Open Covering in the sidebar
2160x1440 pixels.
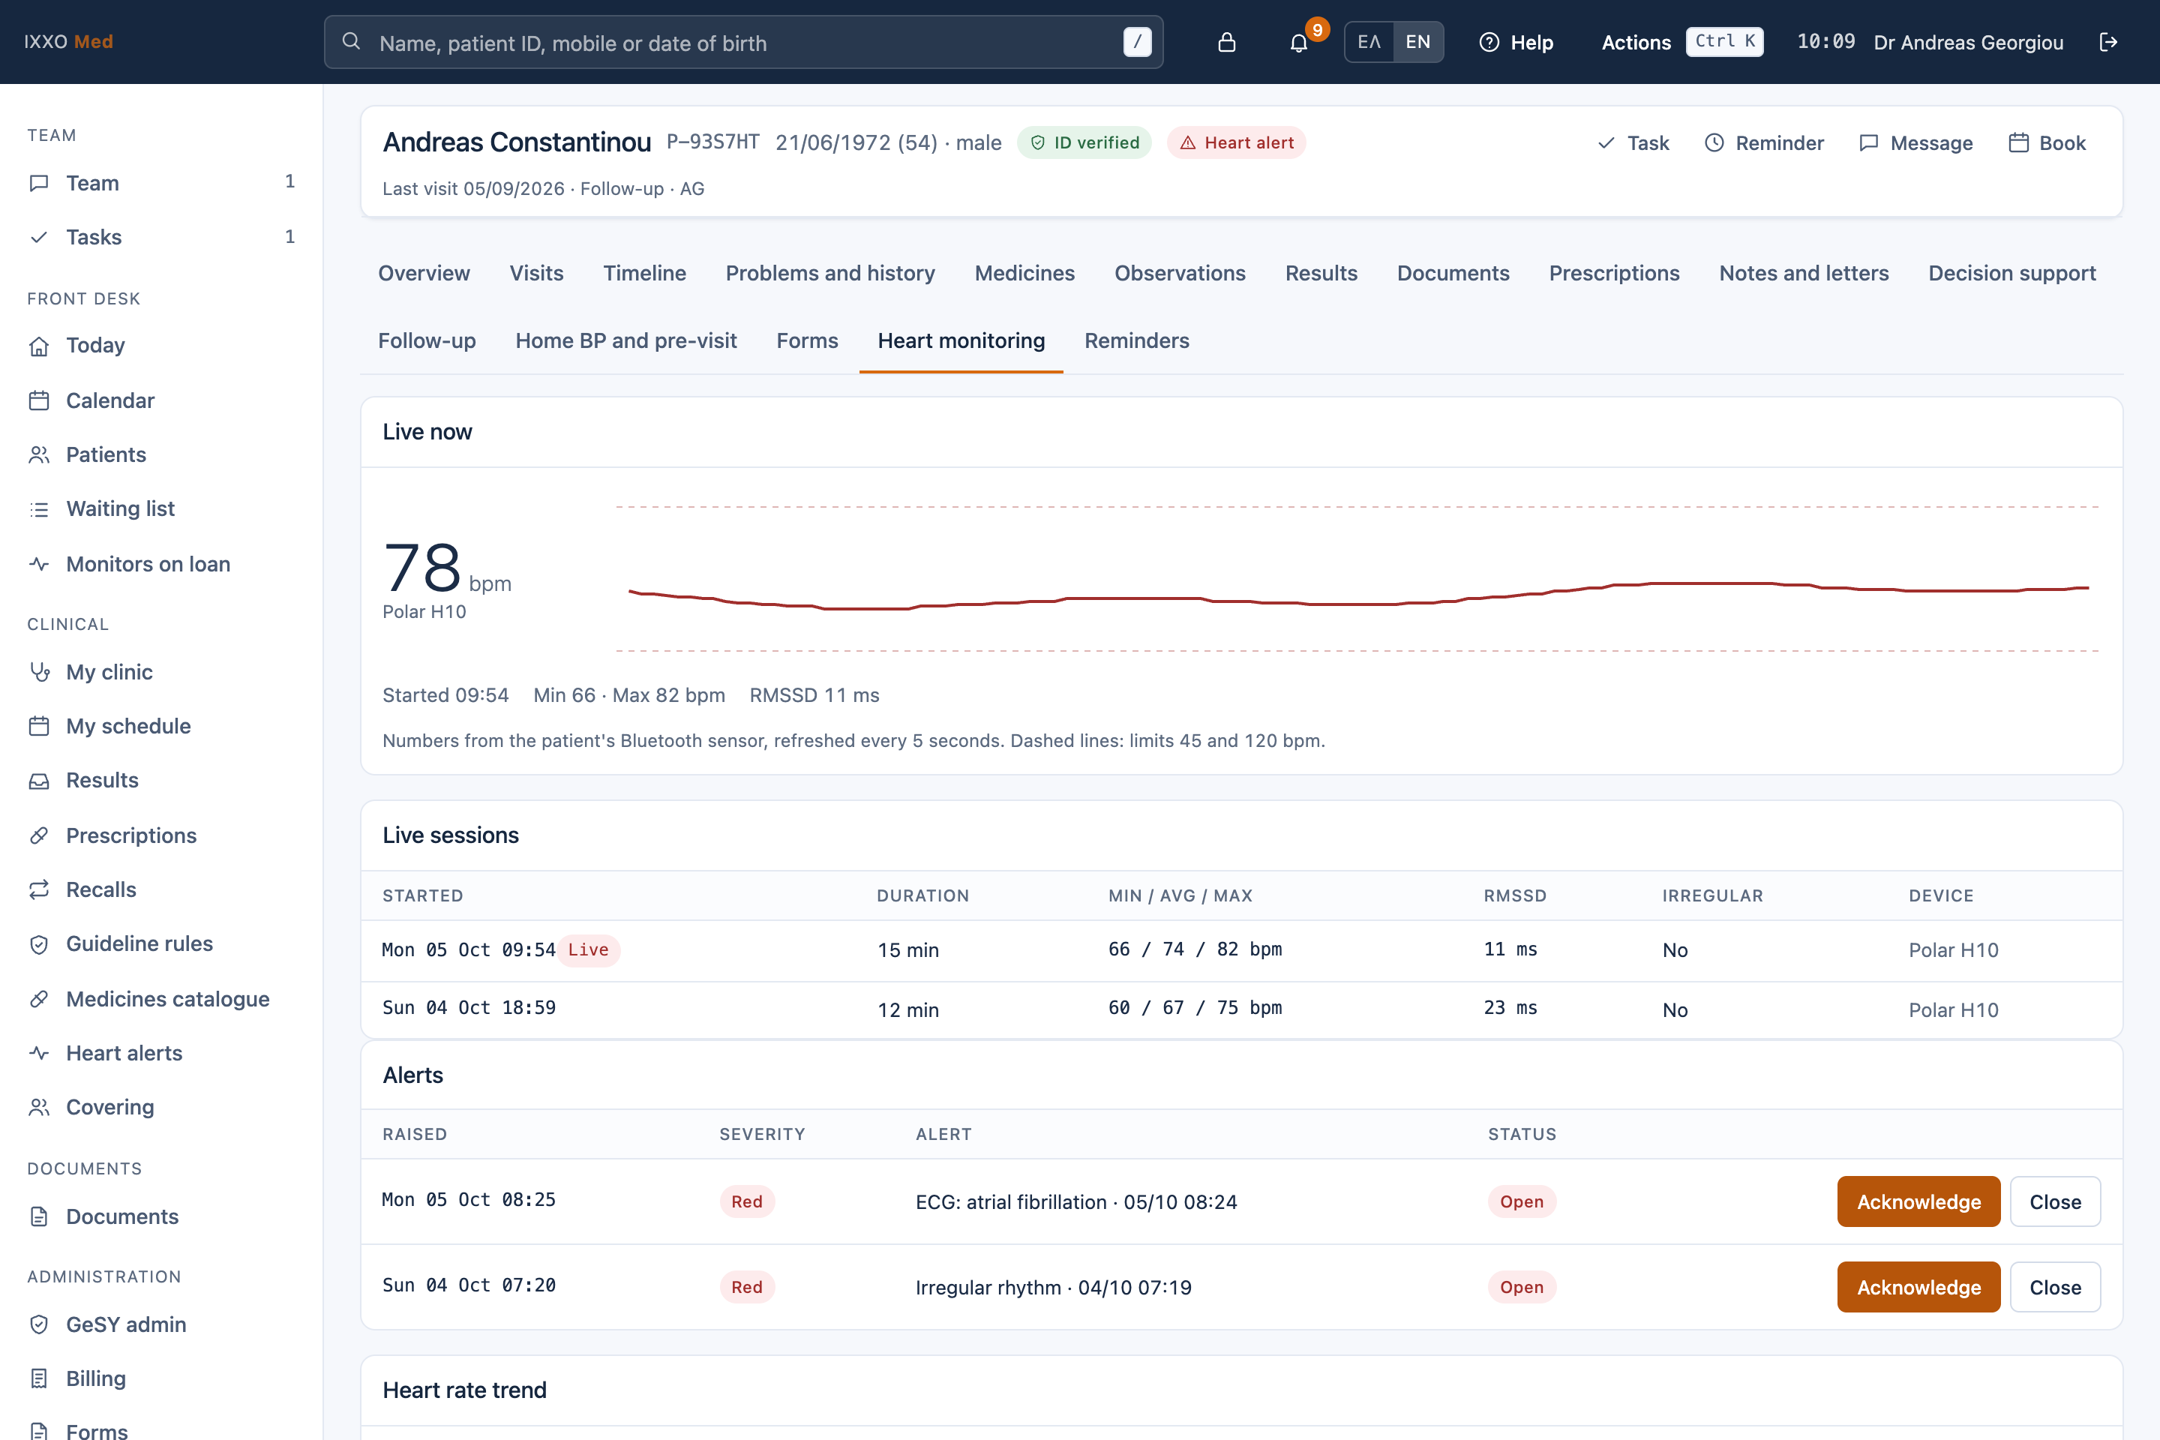pyautogui.click(x=162, y=1107)
